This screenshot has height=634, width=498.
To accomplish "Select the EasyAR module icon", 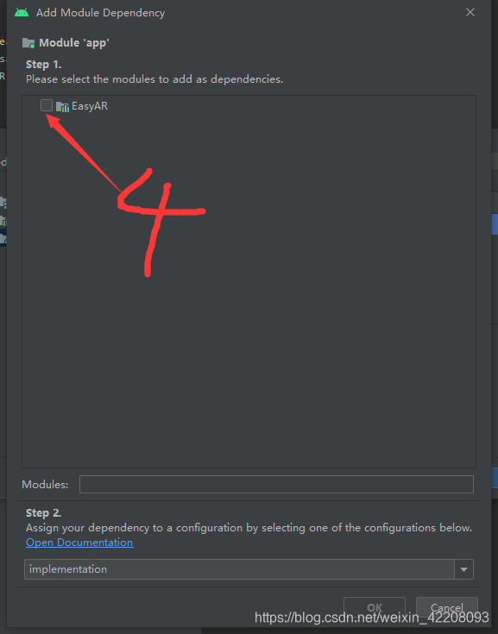I will [x=62, y=107].
